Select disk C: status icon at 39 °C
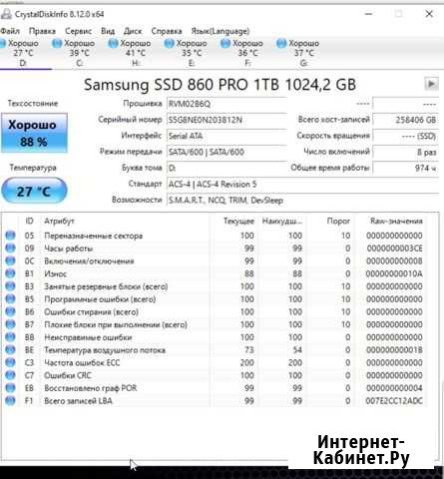 57,44
